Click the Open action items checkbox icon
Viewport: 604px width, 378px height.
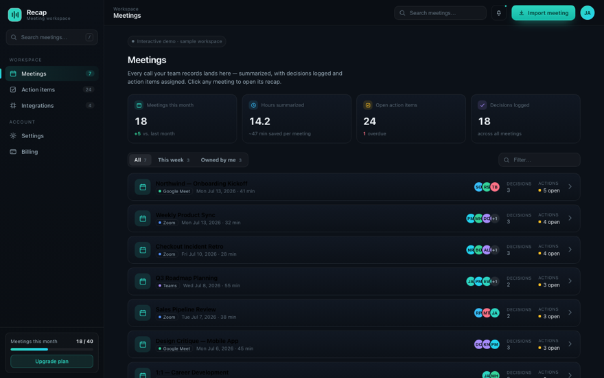[367, 105]
